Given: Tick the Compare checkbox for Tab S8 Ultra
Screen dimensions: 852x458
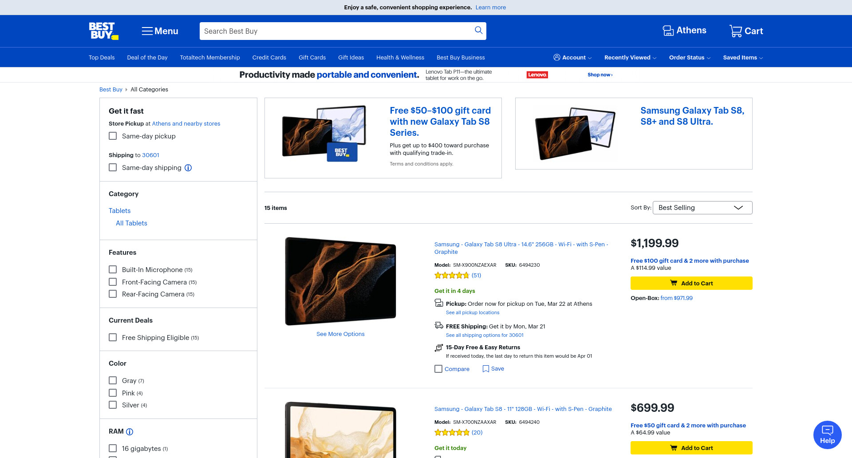Looking at the screenshot, I should [x=438, y=369].
